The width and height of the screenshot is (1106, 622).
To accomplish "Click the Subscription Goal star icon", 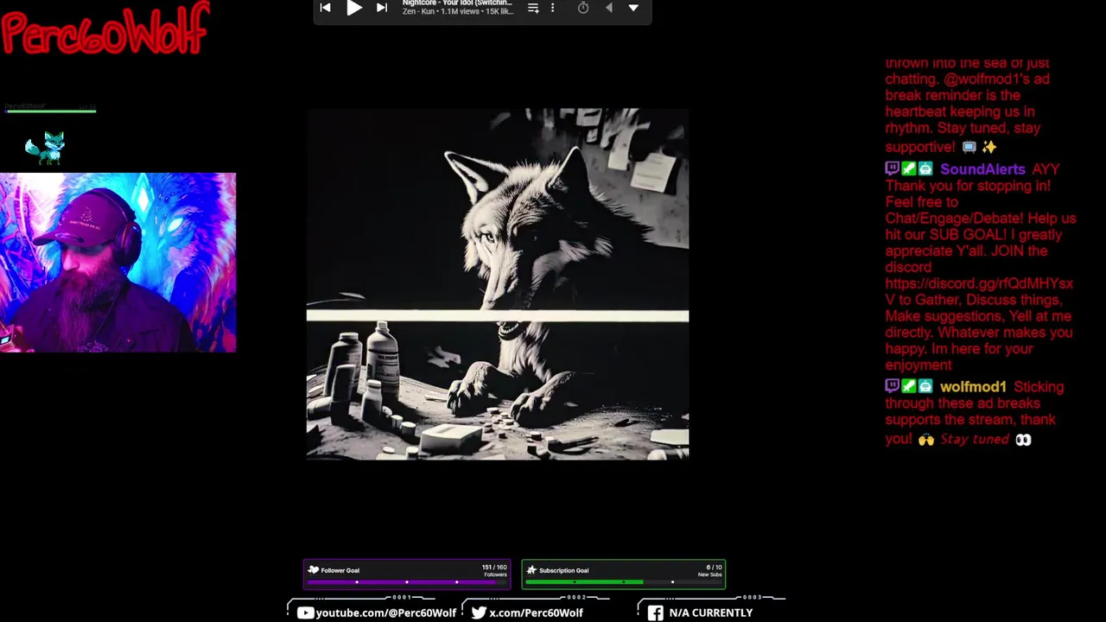I will pyautogui.click(x=531, y=570).
